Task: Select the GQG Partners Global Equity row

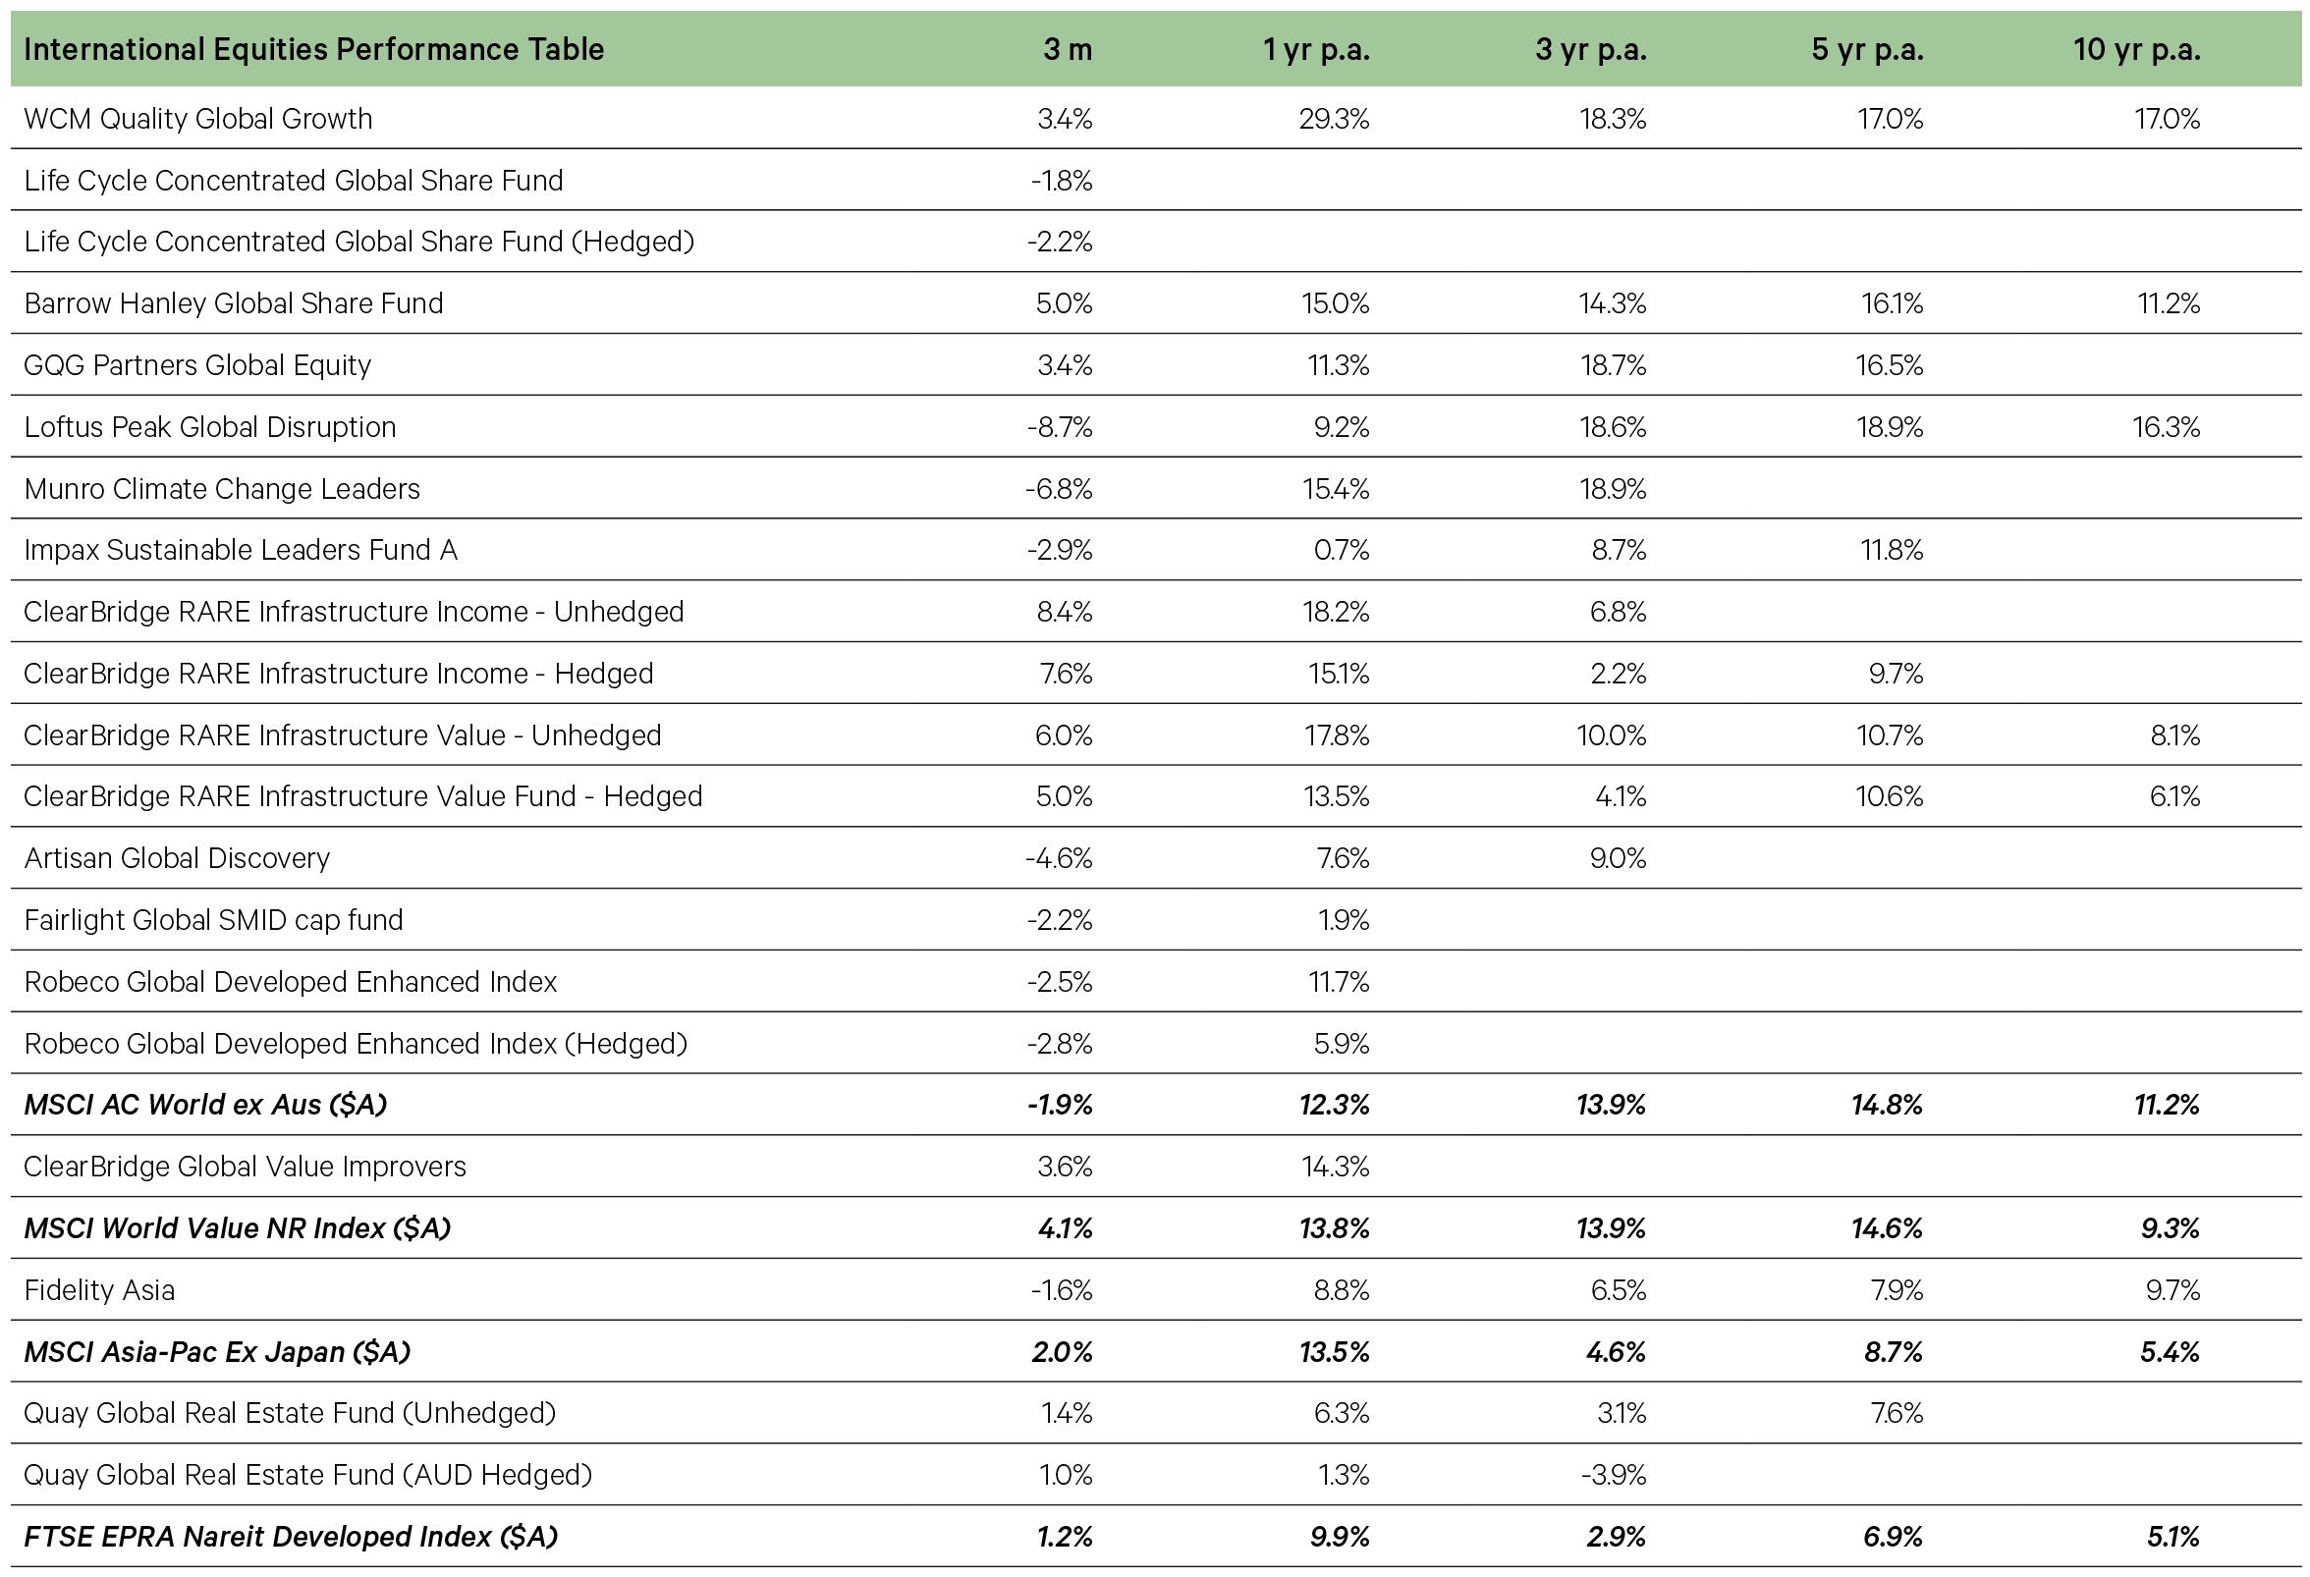Action: point(1155,364)
